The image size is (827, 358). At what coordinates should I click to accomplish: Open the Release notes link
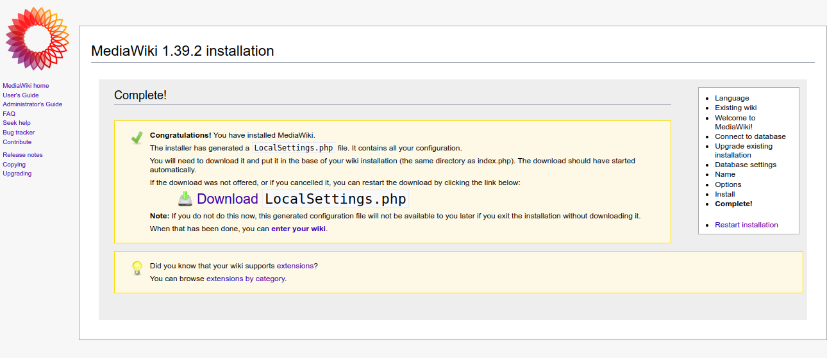point(22,155)
